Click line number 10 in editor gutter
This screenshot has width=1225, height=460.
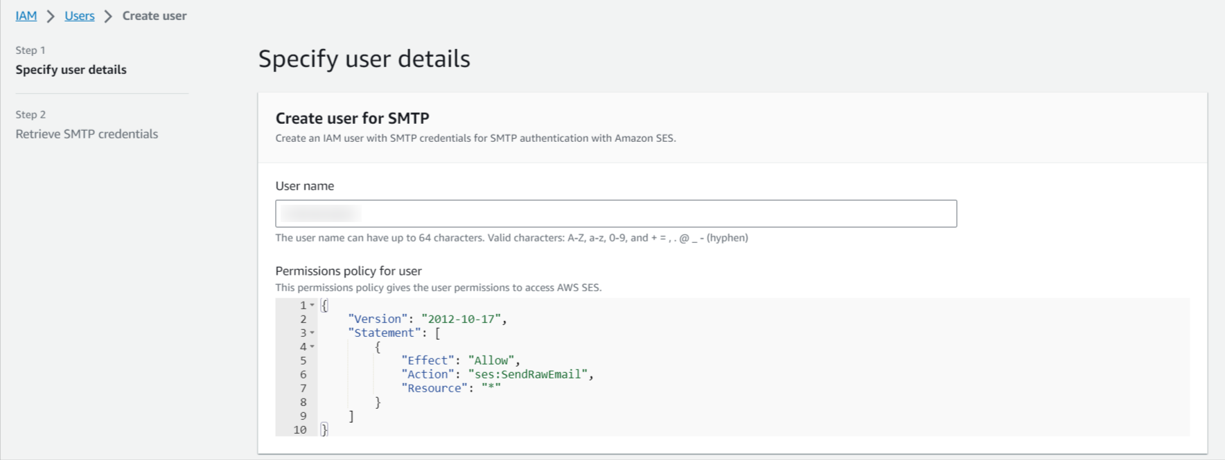pos(300,430)
